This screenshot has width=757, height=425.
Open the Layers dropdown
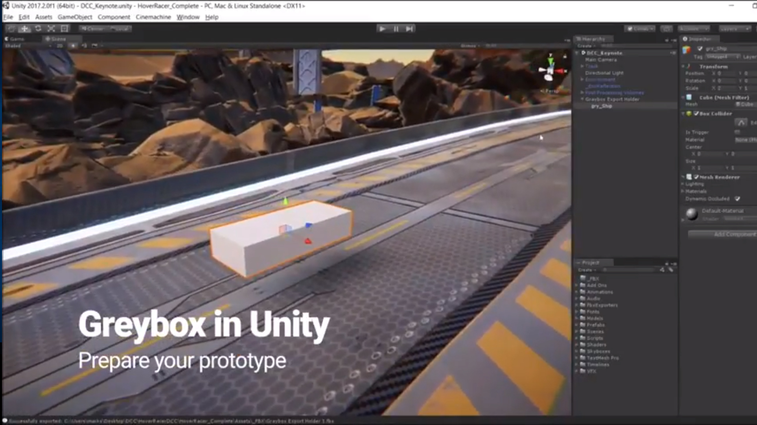pyautogui.click(x=735, y=29)
